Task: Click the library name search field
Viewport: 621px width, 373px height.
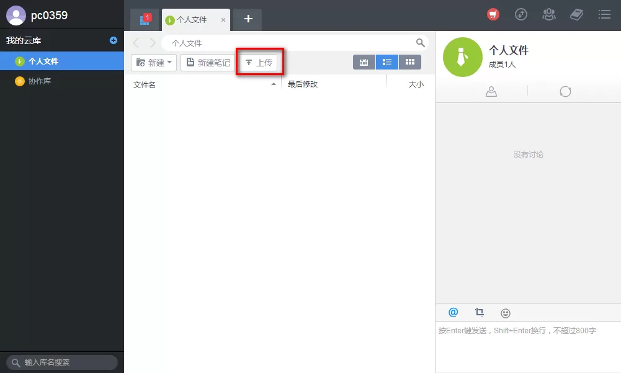Action: (x=62, y=362)
